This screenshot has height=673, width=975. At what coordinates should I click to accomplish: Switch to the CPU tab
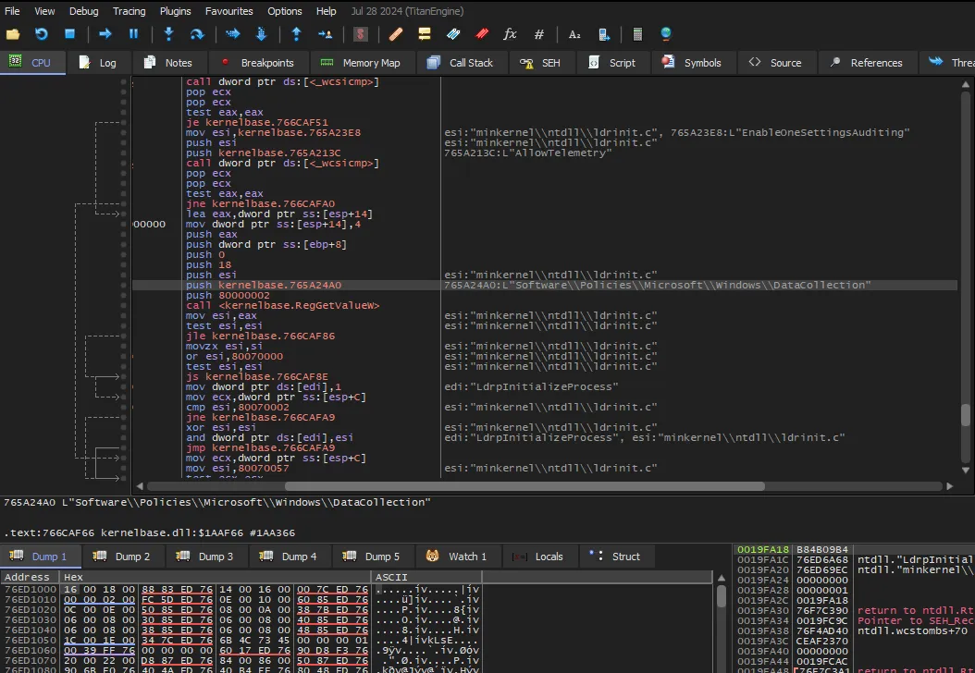tap(32, 63)
